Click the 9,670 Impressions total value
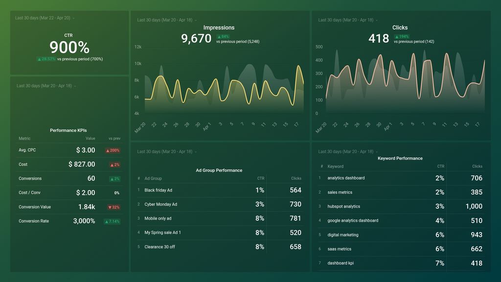Image resolution: width=501 pixels, height=282 pixels. pos(196,38)
